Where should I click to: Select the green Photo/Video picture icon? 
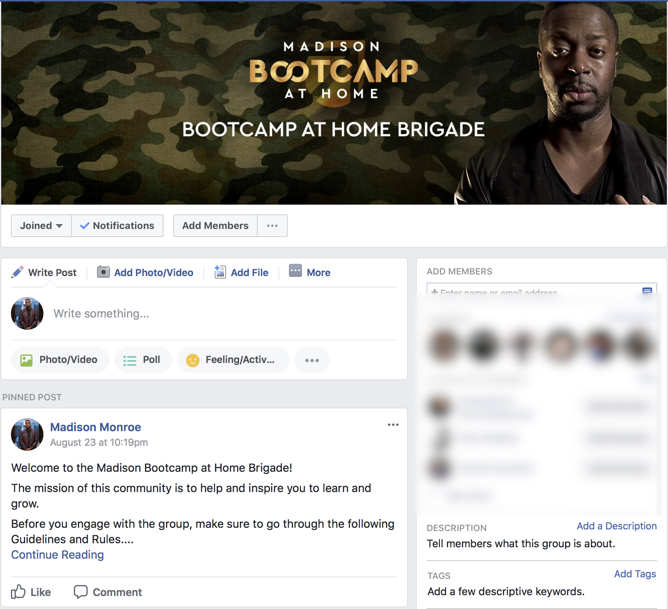(x=26, y=360)
